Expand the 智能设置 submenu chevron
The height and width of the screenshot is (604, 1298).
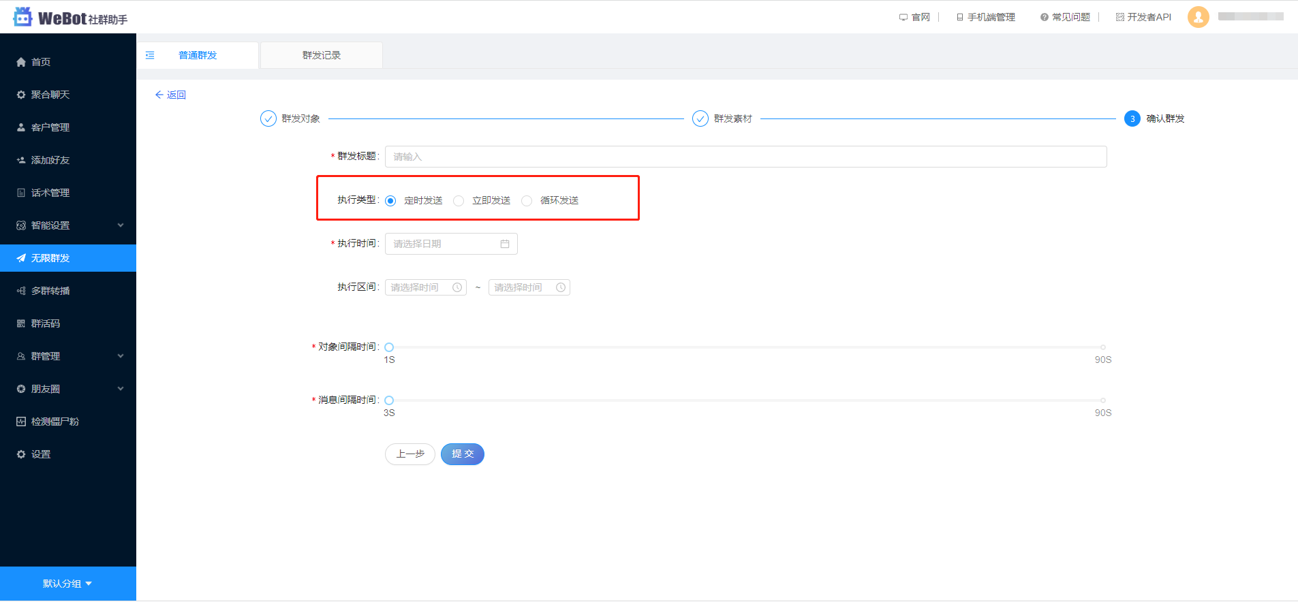121,225
